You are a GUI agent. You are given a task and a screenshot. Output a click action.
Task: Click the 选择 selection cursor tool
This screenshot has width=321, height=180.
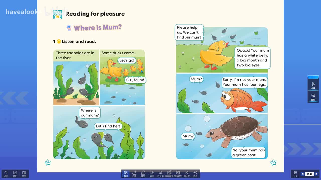point(126,174)
